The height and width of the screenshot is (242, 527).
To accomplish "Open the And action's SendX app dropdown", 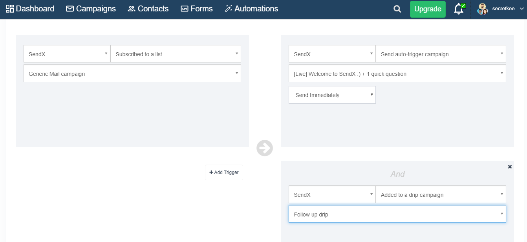I will (332, 194).
